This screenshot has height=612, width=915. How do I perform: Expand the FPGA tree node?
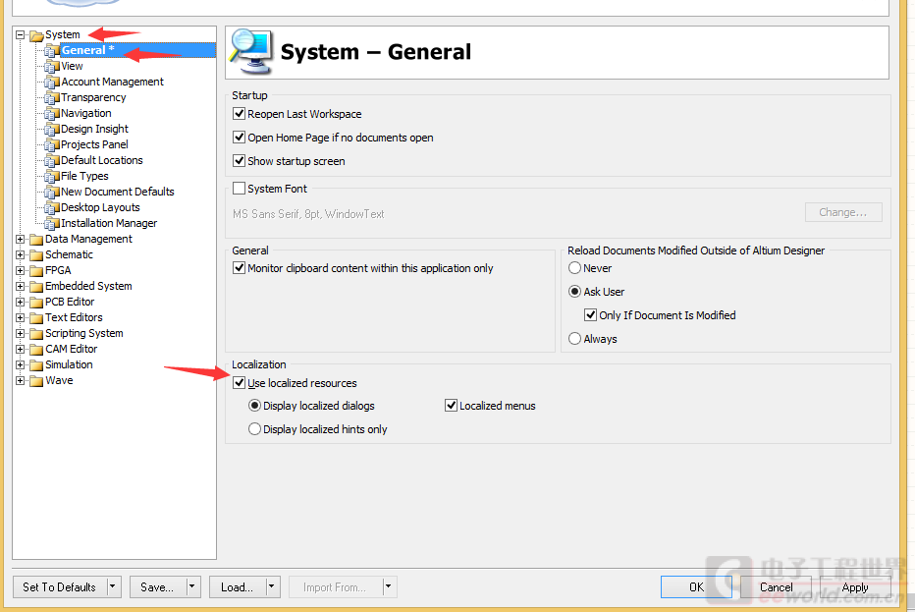[x=21, y=271]
